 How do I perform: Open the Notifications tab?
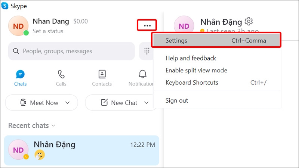(141, 78)
